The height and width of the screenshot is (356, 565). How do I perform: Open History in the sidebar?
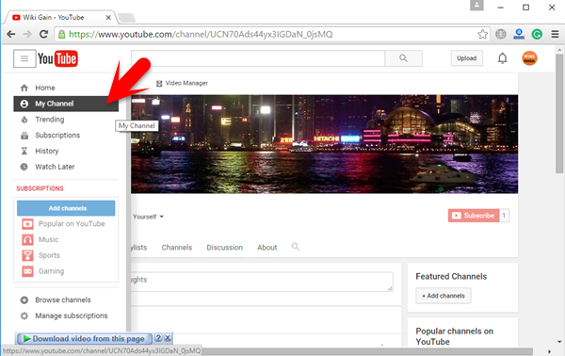point(66,151)
